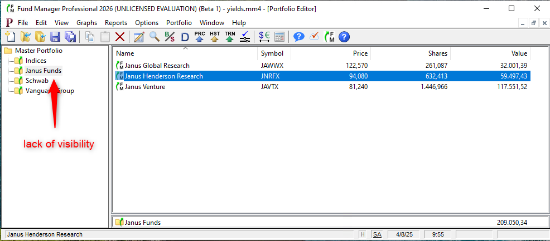Click the JAVTX symbol cell
The height and width of the screenshot is (241, 550).
pos(269,87)
